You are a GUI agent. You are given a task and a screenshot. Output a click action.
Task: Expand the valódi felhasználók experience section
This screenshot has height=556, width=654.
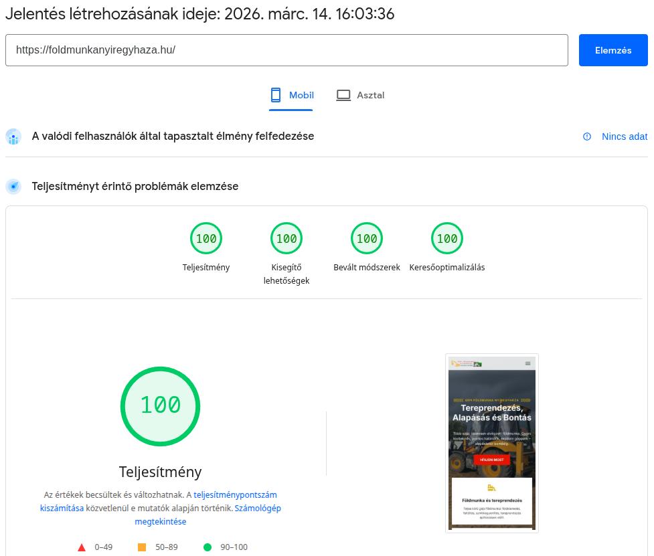173,136
